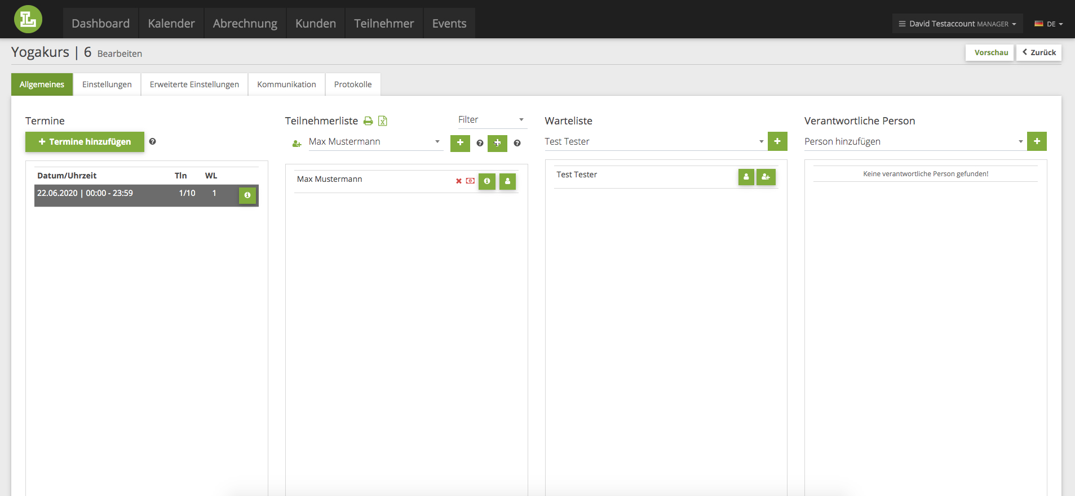Image resolution: width=1075 pixels, height=496 pixels.
Task: Open the DE language selector
Action: point(1049,24)
